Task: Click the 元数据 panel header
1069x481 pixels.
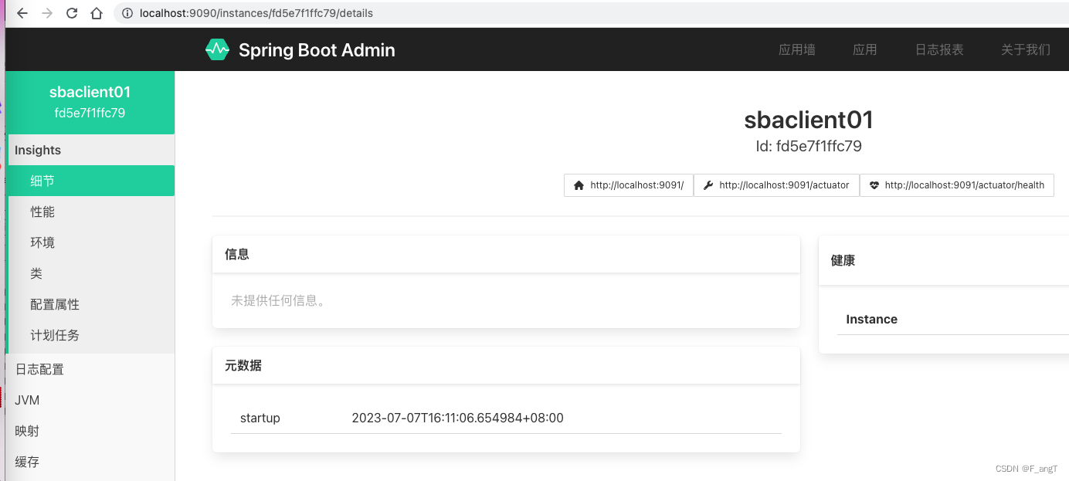Action: click(x=506, y=365)
